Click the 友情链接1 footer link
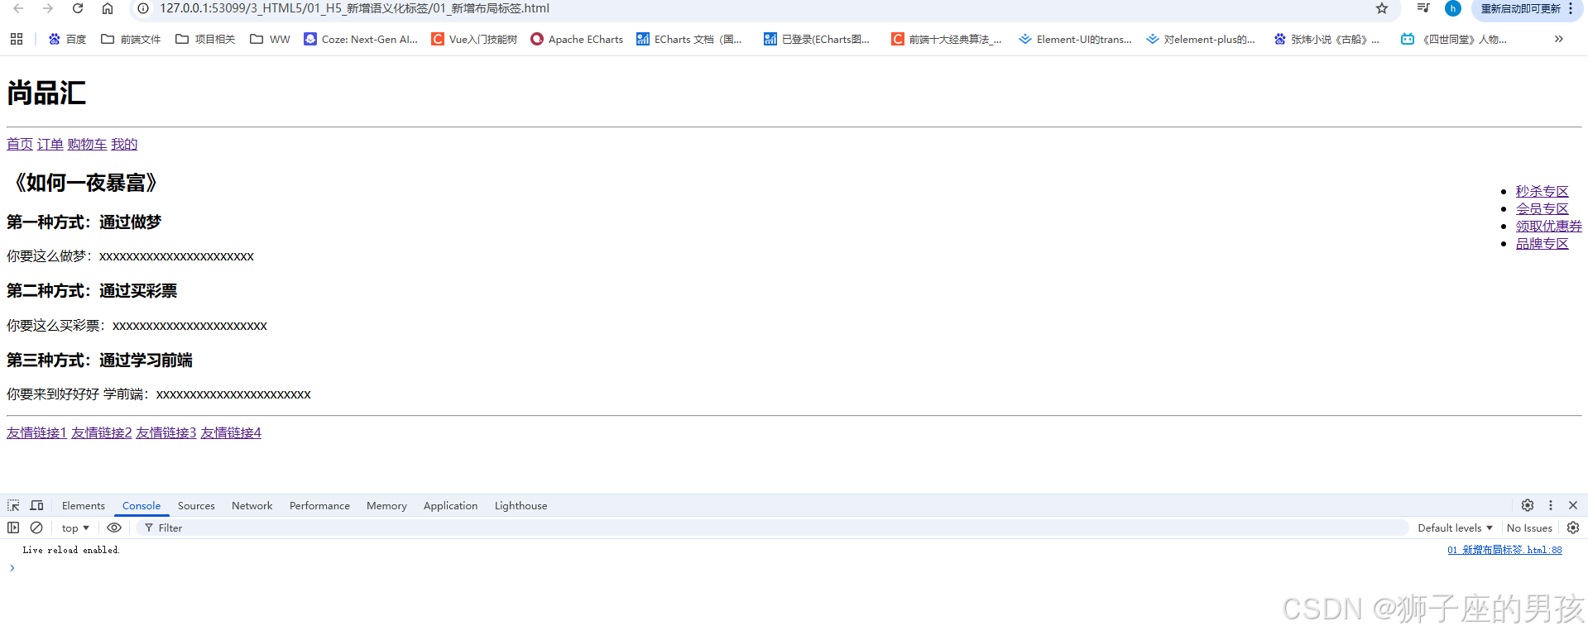The width and height of the screenshot is (1588, 635). [36, 432]
